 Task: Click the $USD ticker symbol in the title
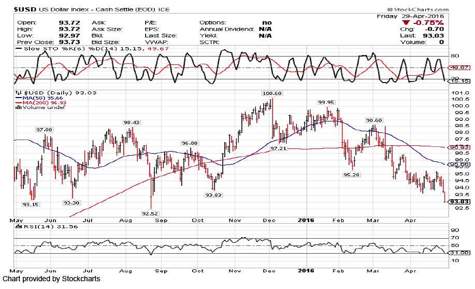[24, 9]
